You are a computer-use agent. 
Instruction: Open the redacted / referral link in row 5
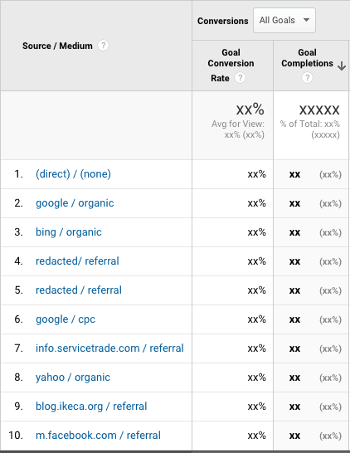pos(79,290)
